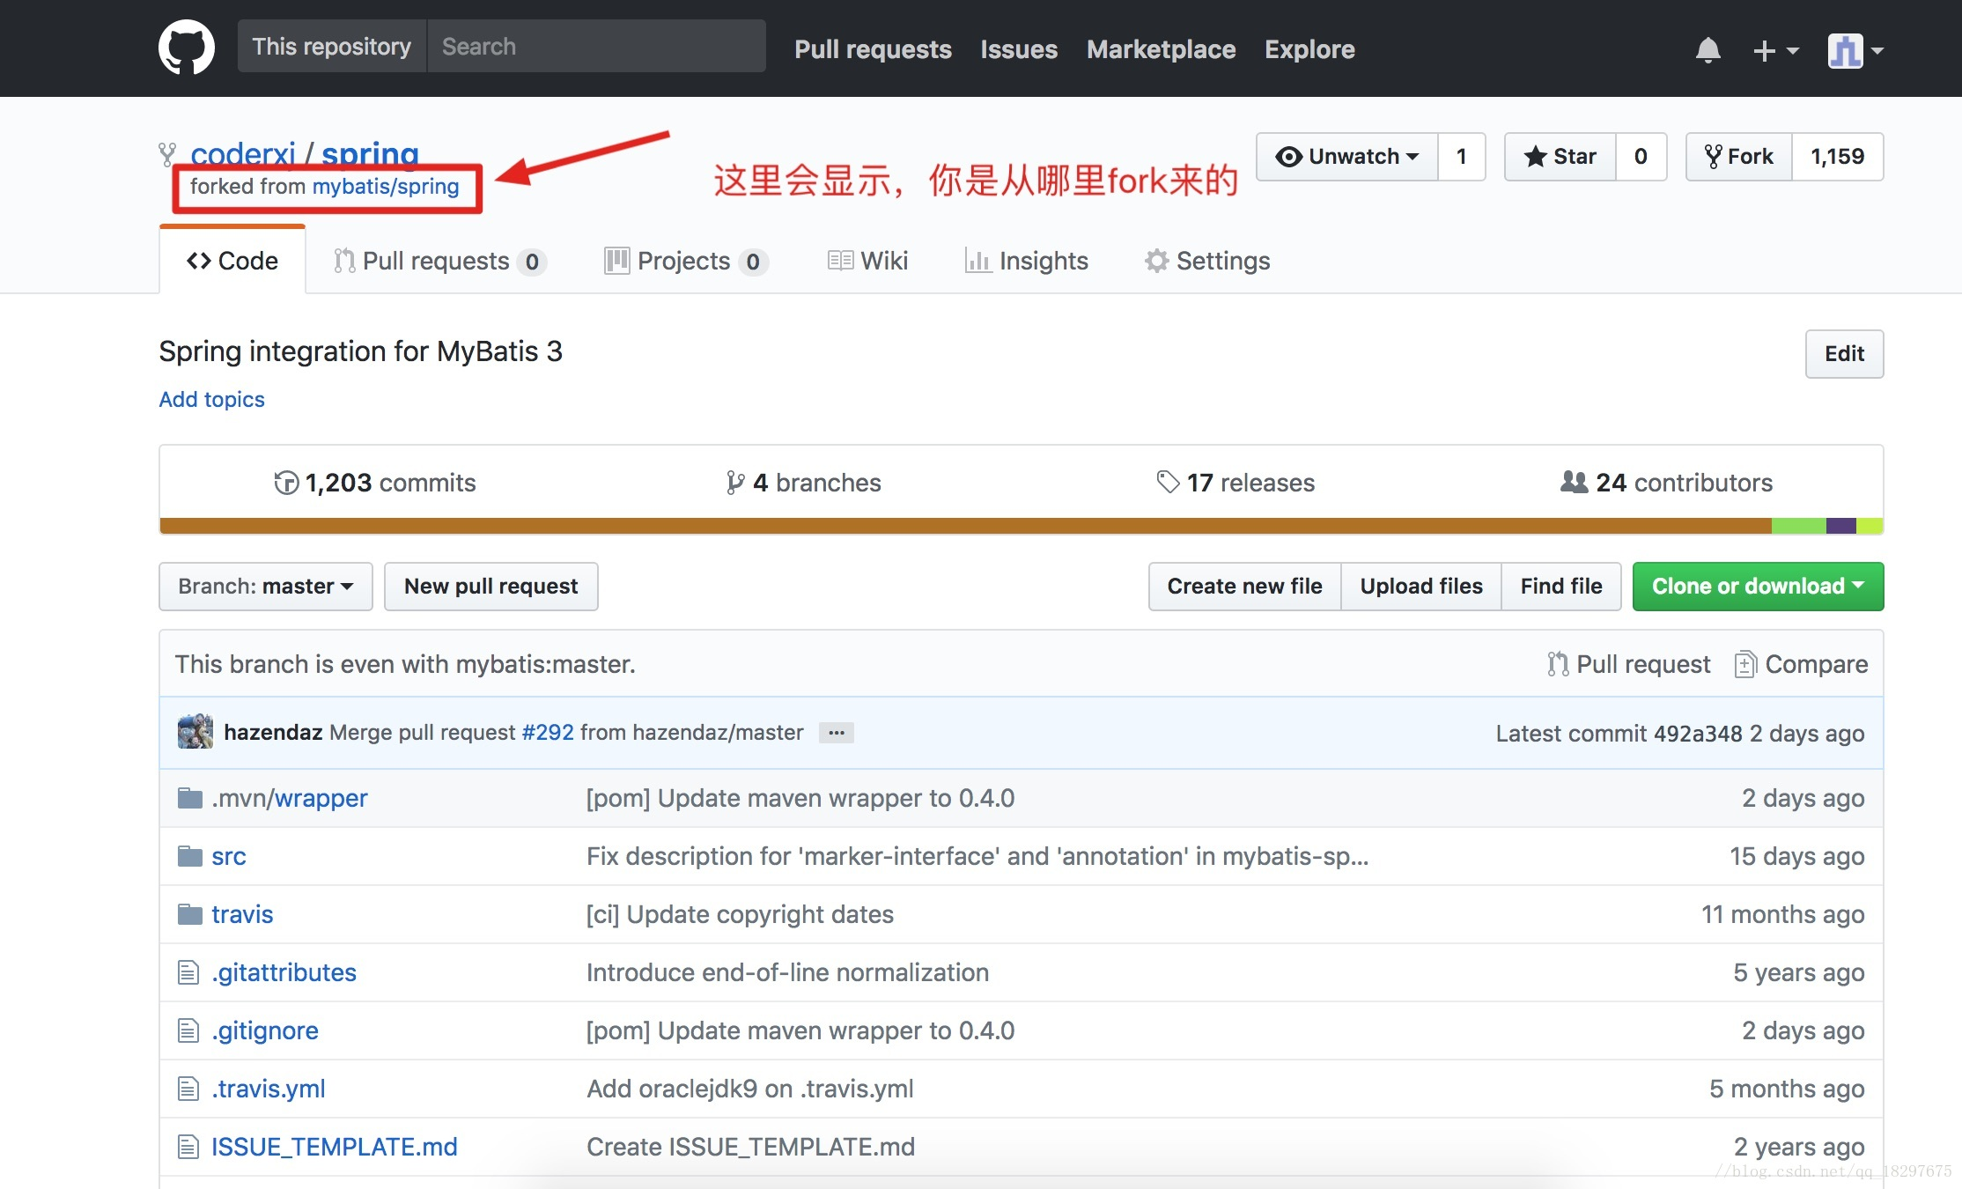Open the mybatis/spring parent repository link
Screen dimensions: 1962x1189
pyautogui.click(x=386, y=187)
